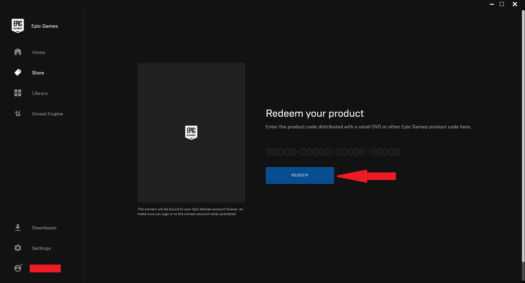Open the user account profile icon
The image size is (525, 283).
(18, 268)
